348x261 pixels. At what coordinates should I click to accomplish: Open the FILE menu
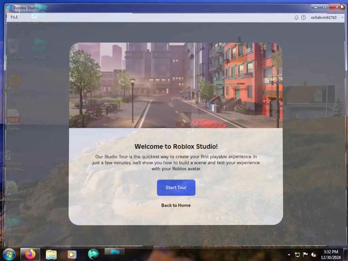14,17
